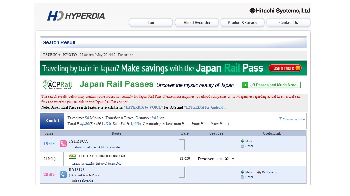Image resolution: width=350 pixels, height=196 pixels.
Task: Open the Top navigation button
Action: [151, 22]
